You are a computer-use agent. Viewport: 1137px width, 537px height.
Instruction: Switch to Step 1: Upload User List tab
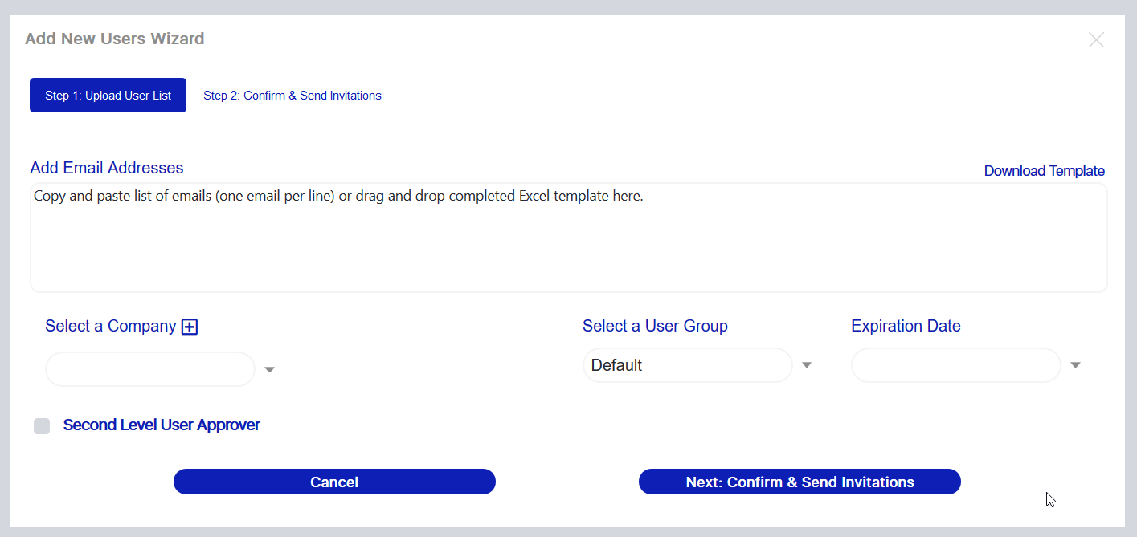click(x=108, y=96)
